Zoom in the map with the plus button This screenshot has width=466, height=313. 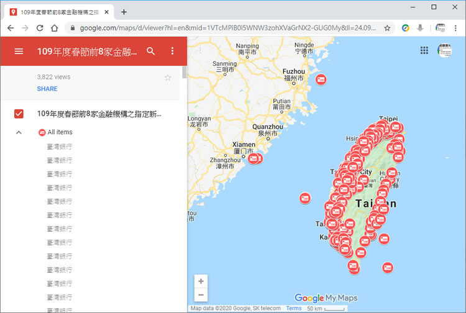pos(201,281)
